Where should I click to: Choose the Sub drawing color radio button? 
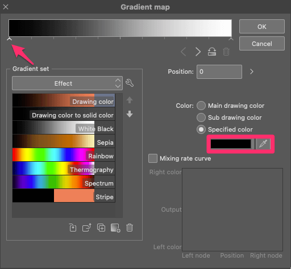201,117
